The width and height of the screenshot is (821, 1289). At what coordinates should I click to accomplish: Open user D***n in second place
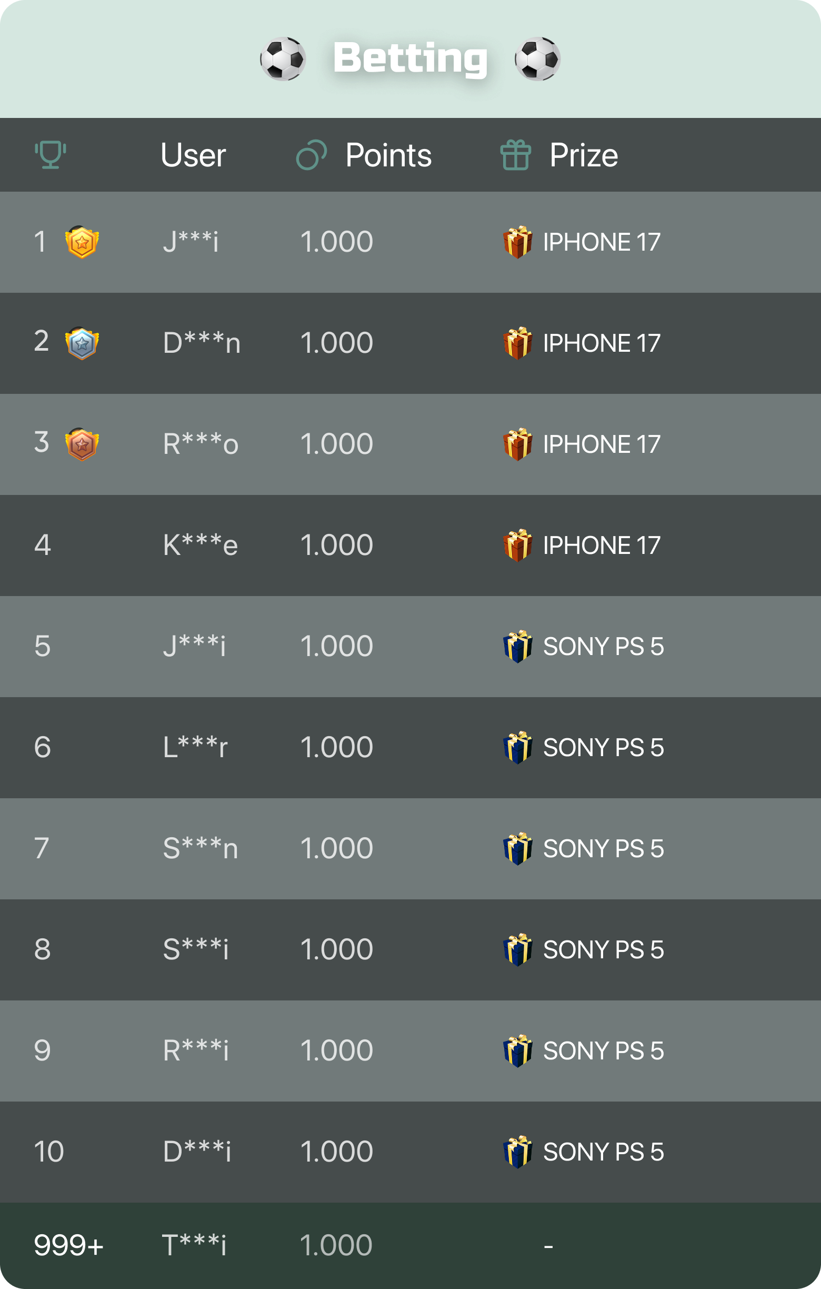[202, 343]
